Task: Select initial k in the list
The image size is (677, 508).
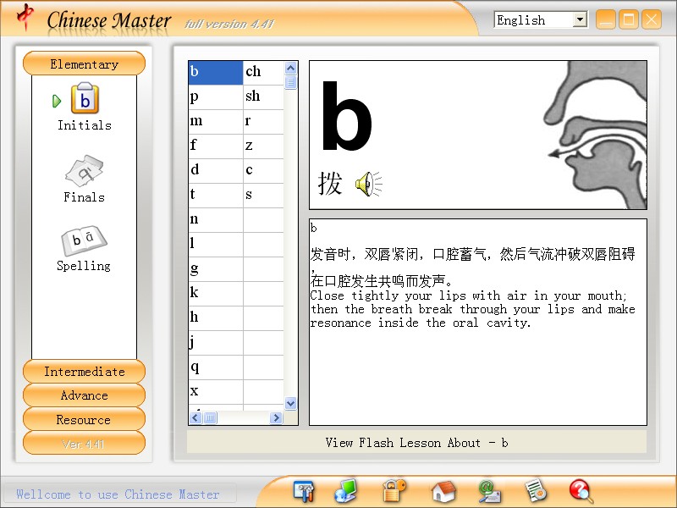Action: pyautogui.click(x=216, y=294)
